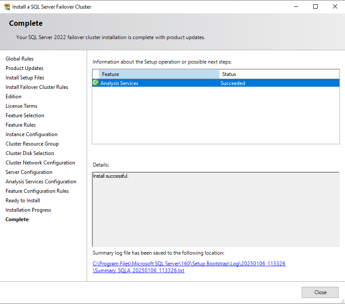The width and height of the screenshot is (345, 304).
Task: Minimize the setup window
Action: (x=296, y=6)
